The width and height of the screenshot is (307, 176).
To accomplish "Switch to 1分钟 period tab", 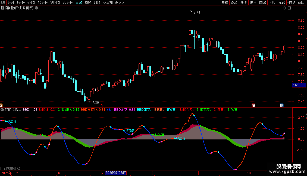I will pyautogui.click(x=21, y=2).
